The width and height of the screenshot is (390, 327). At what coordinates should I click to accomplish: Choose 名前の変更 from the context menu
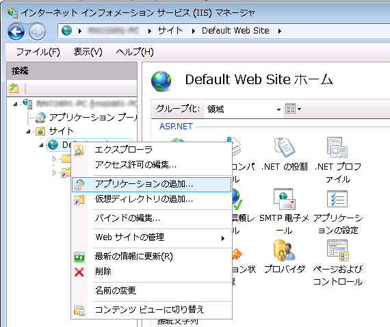point(151,291)
